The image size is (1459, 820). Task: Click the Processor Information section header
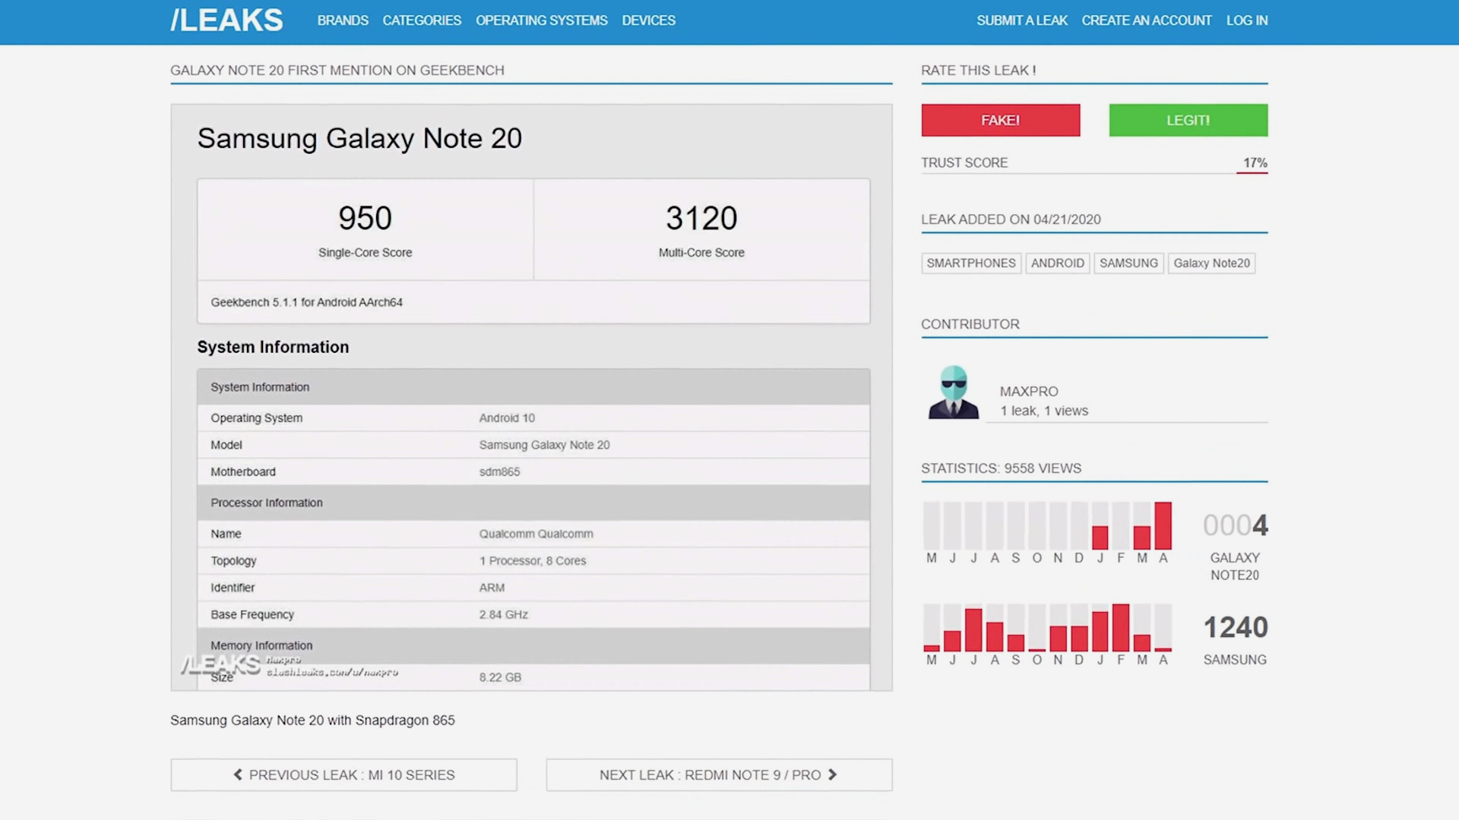[x=533, y=503]
